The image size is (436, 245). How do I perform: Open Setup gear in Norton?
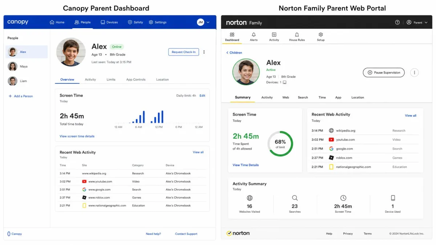(320, 37)
